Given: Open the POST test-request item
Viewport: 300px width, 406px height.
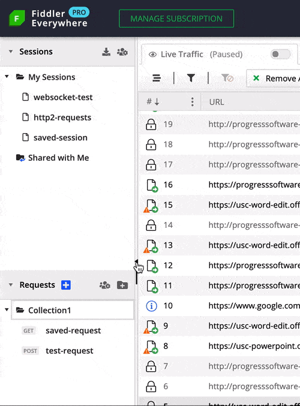Looking at the screenshot, I should [69, 351].
